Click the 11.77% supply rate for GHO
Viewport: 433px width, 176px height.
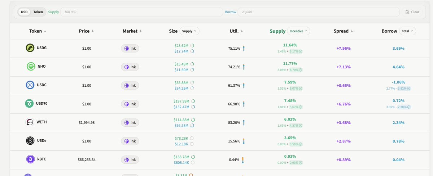290,64
